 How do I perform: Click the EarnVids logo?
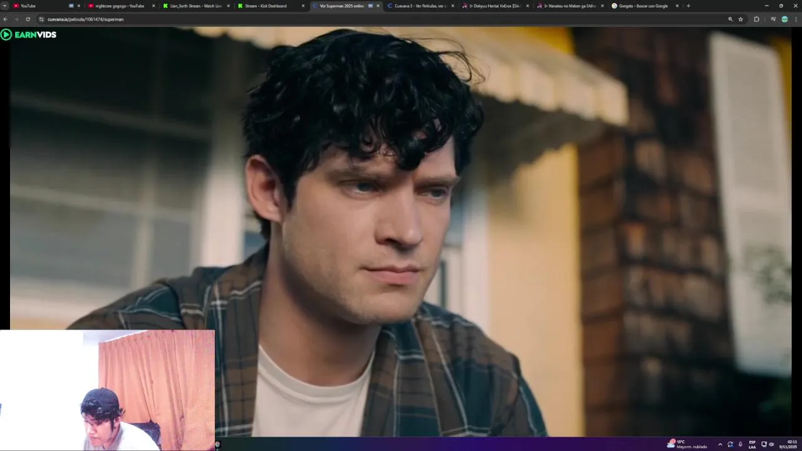pos(29,34)
